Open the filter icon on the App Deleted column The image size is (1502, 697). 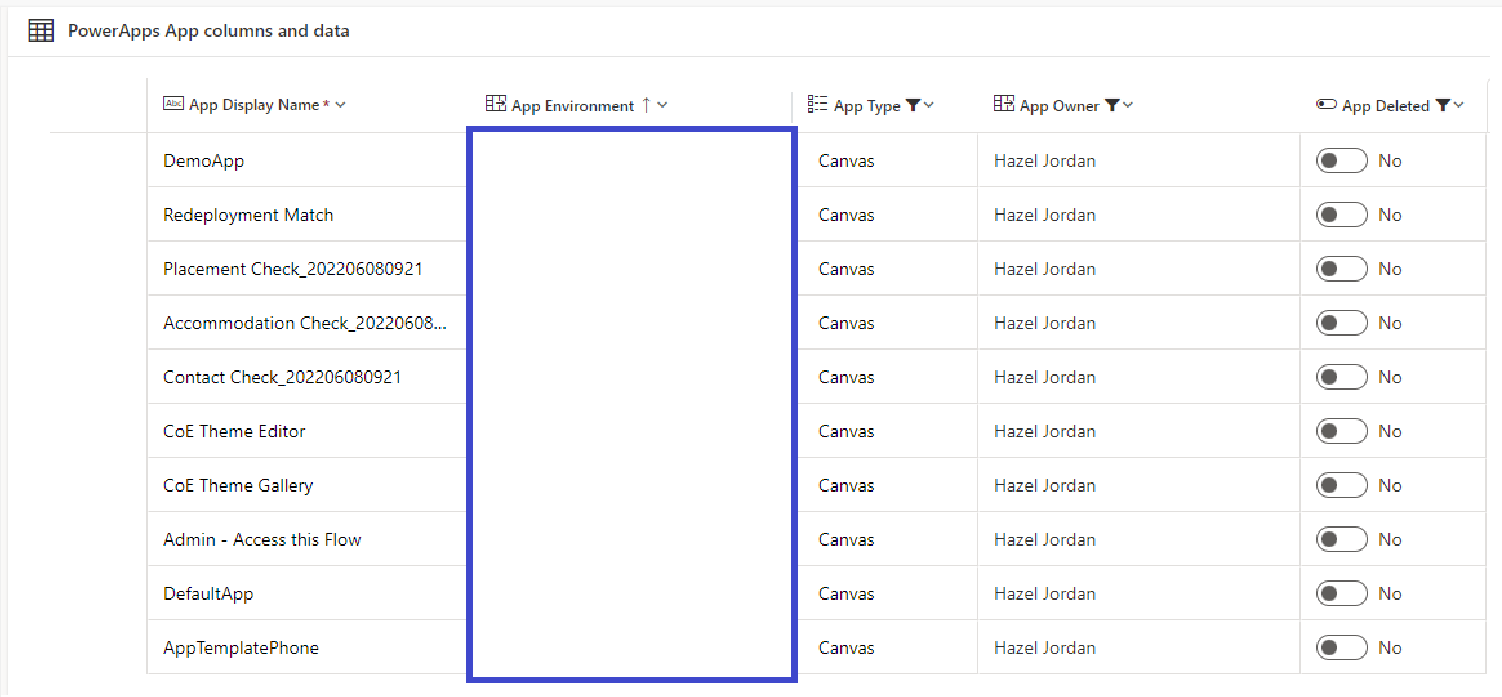(x=1443, y=105)
